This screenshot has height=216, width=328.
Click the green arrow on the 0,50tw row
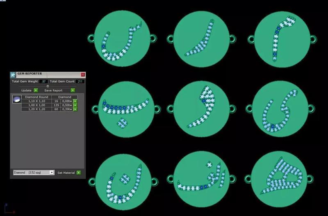75,105
